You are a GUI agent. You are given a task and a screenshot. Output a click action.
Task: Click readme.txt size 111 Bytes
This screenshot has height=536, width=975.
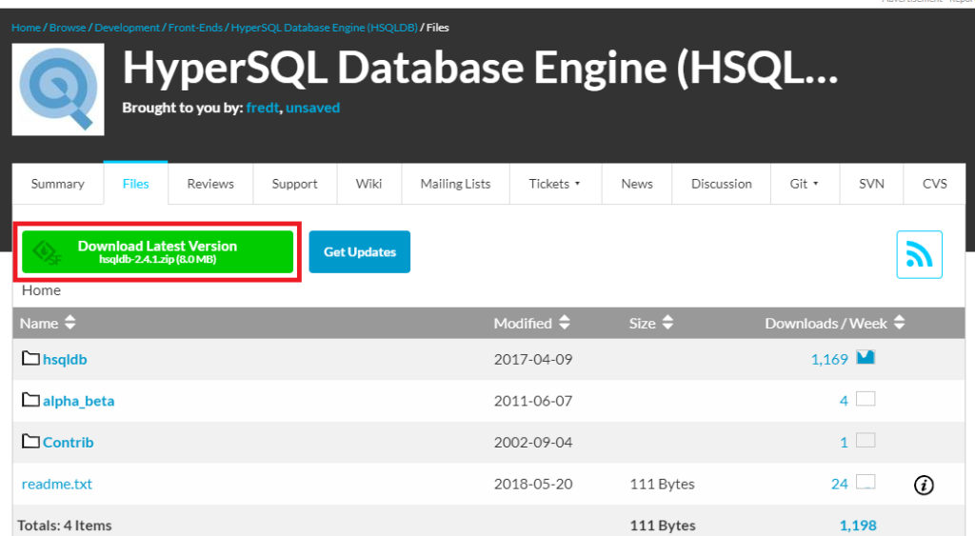(x=663, y=484)
